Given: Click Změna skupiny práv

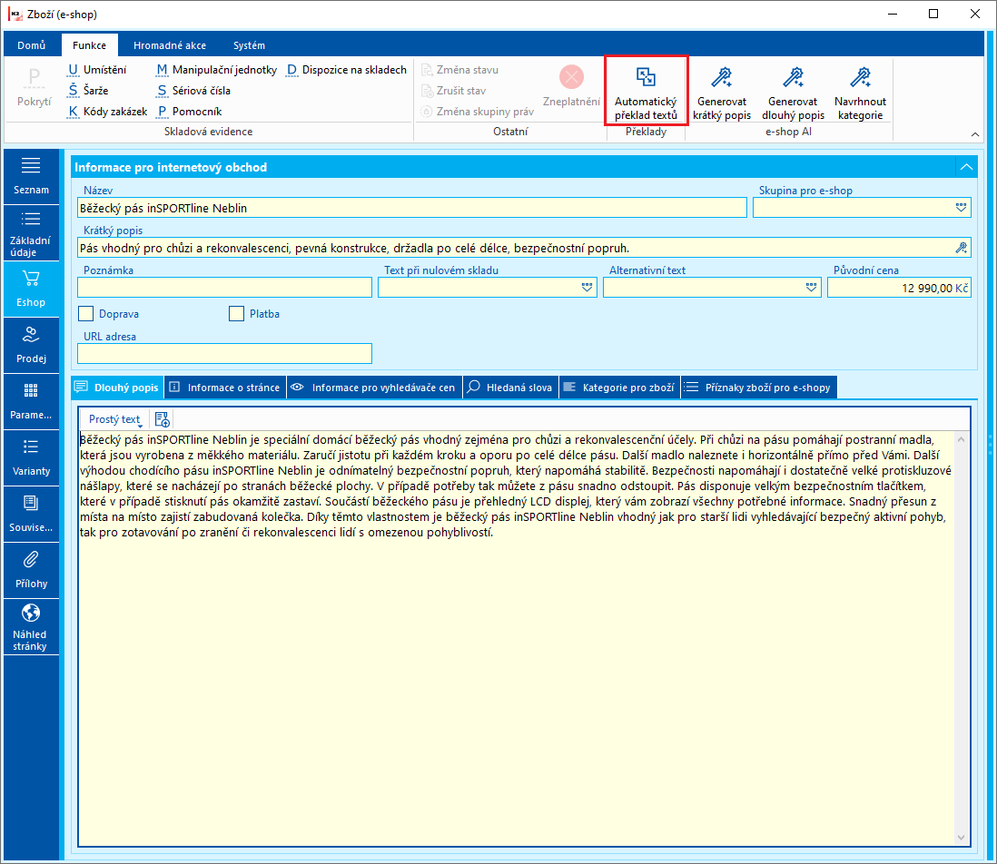Looking at the screenshot, I should click(x=477, y=111).
